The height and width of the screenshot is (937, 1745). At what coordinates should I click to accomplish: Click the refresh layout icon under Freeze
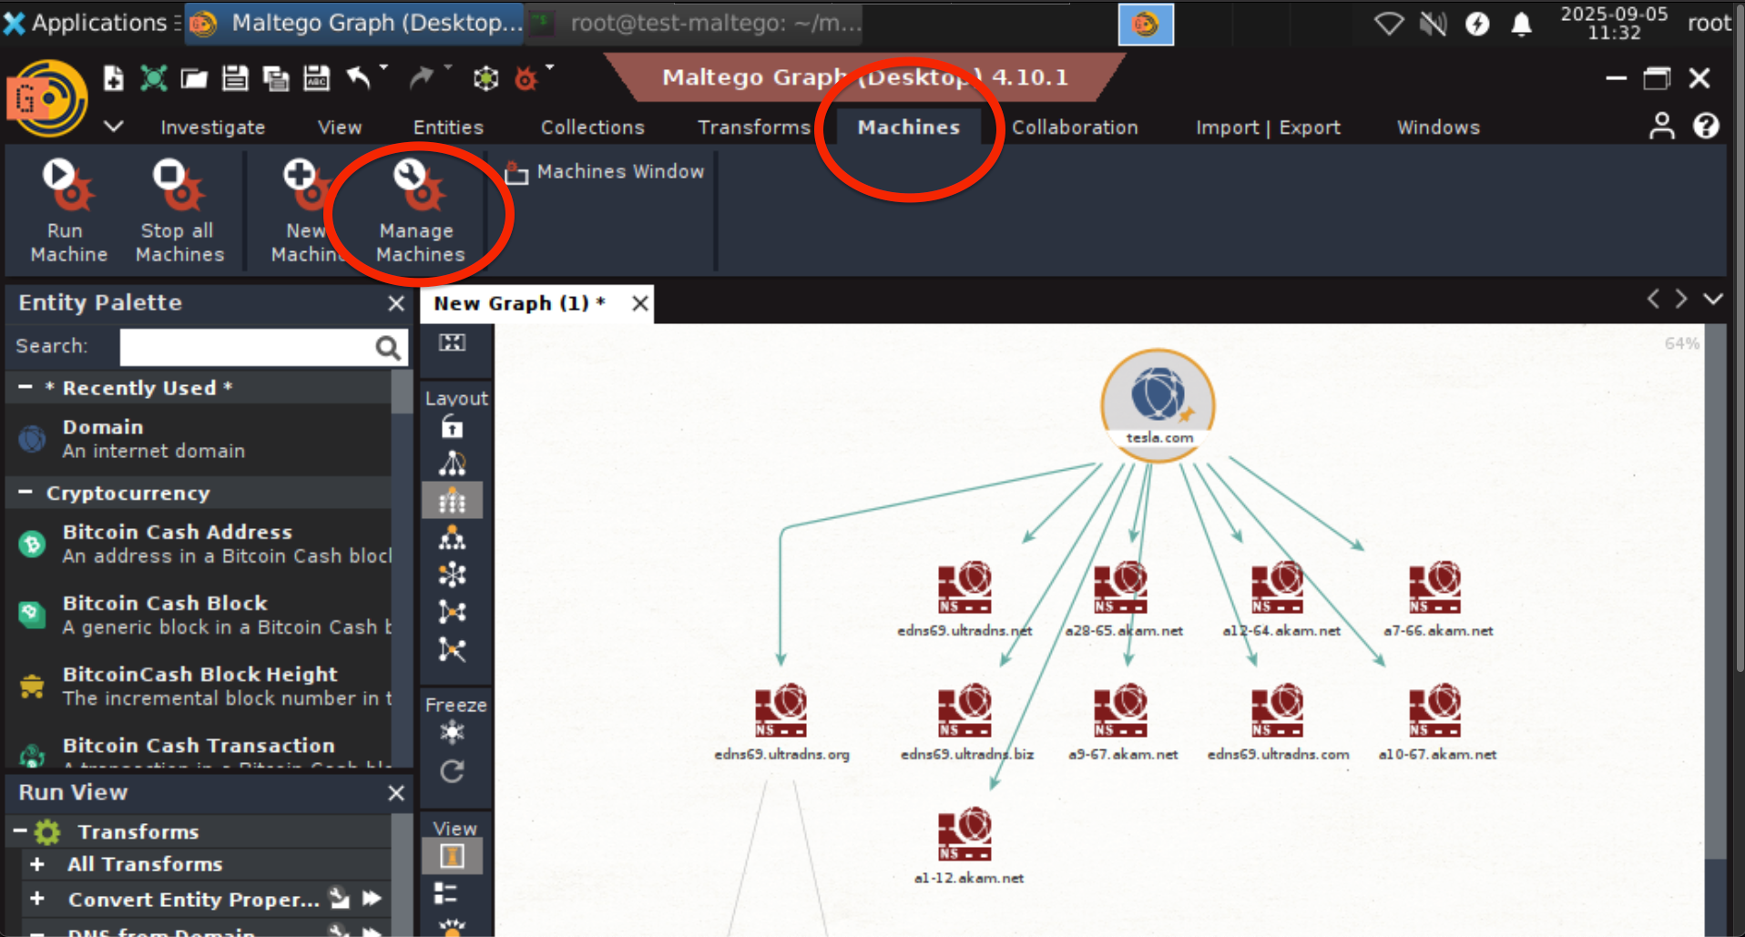pyautogui.click(x=453, y=771)
